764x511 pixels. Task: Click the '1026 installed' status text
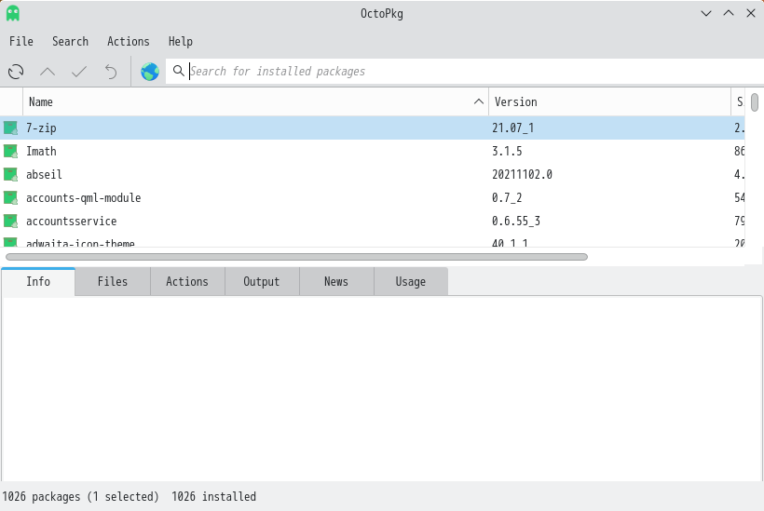(213, 496)
